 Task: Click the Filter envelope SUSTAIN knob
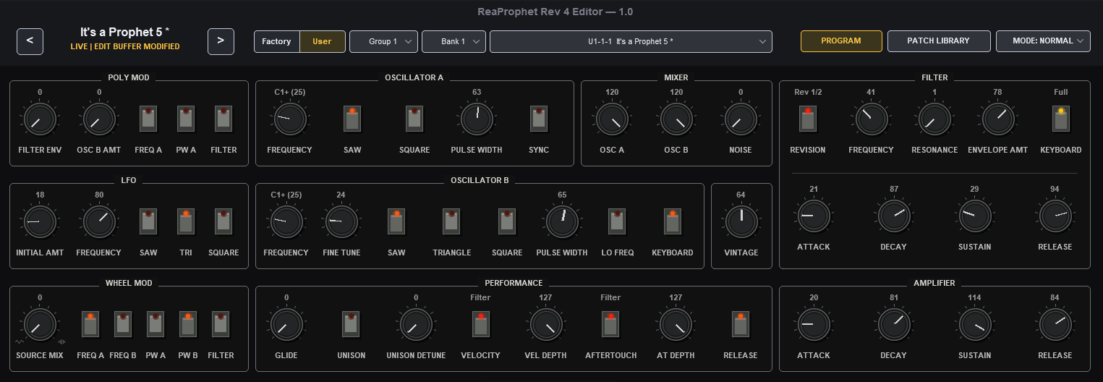[974, 216]
